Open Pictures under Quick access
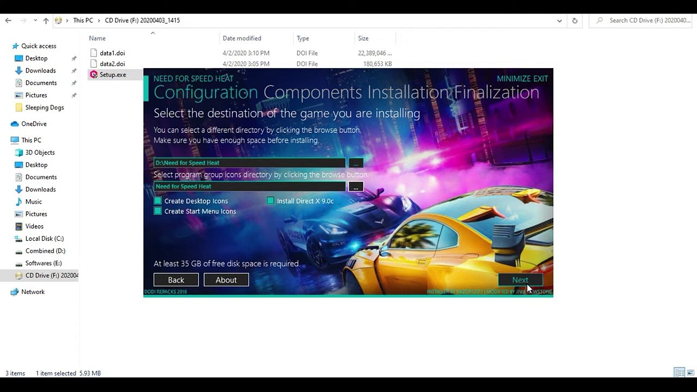 pyautogui.click(x=36, y=95)
